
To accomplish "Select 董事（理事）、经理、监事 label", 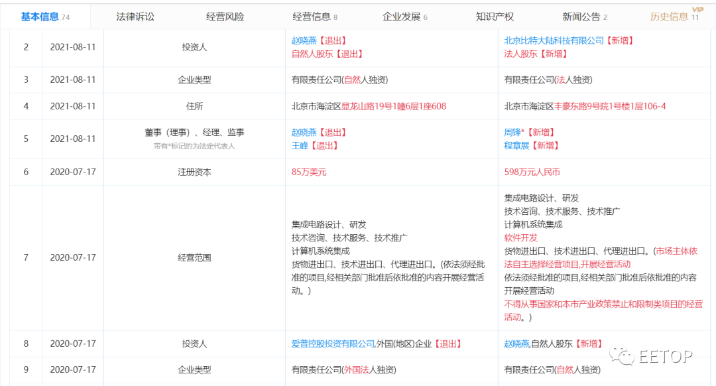I will coord(194,133).
